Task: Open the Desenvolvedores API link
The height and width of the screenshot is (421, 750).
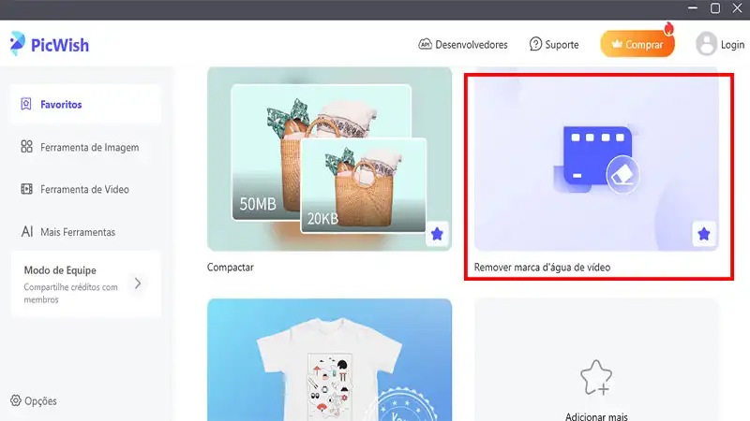Action: point(462,44)
